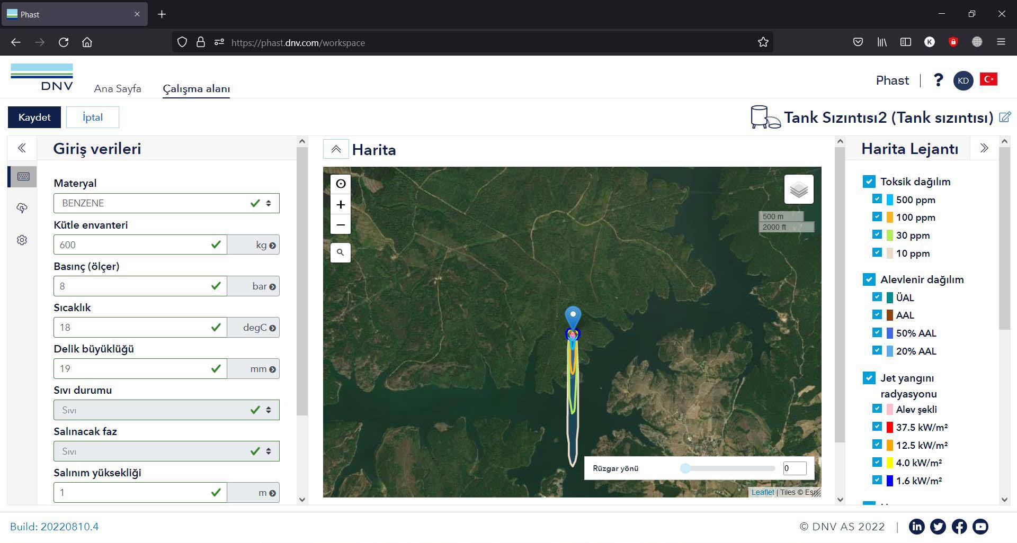1017x543 pixels.
Task: Select the Phast browser tab
Action: (x=74, y=14)
